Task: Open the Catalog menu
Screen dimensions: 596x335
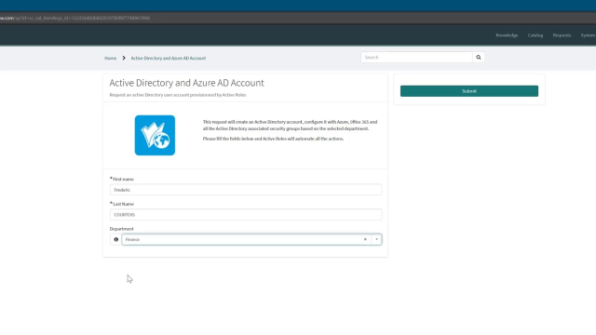Action: point(535,35)
